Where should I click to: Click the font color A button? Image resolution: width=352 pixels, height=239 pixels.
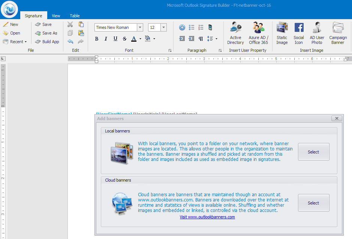point(134,39)
